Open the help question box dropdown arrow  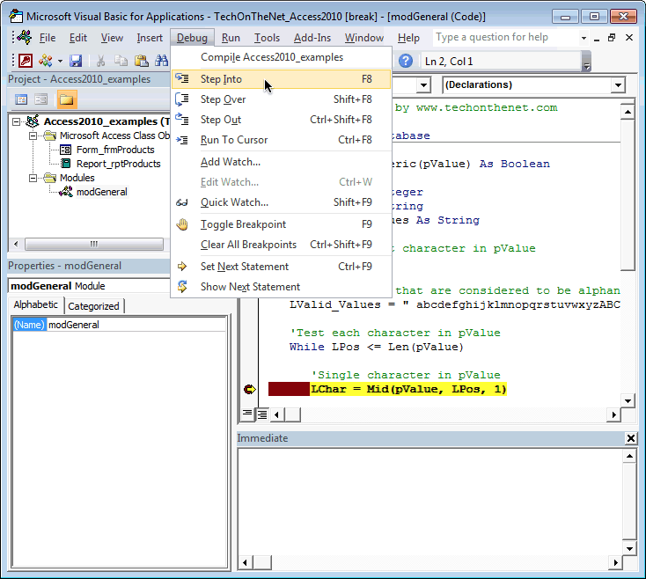click(584, 38)
